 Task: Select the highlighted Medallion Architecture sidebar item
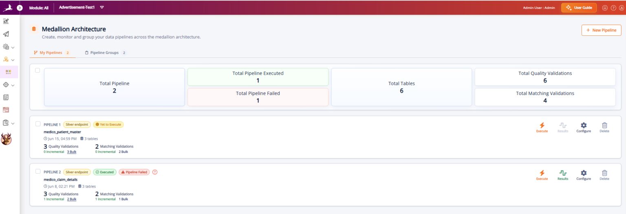coord(8,72)
